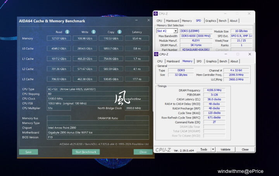Open Graphics tab in front CPU-Z window

coord(211,61)
